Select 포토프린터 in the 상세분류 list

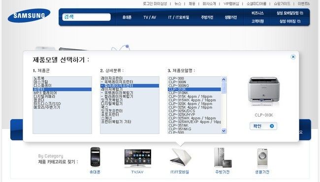(x=129, y=115)
